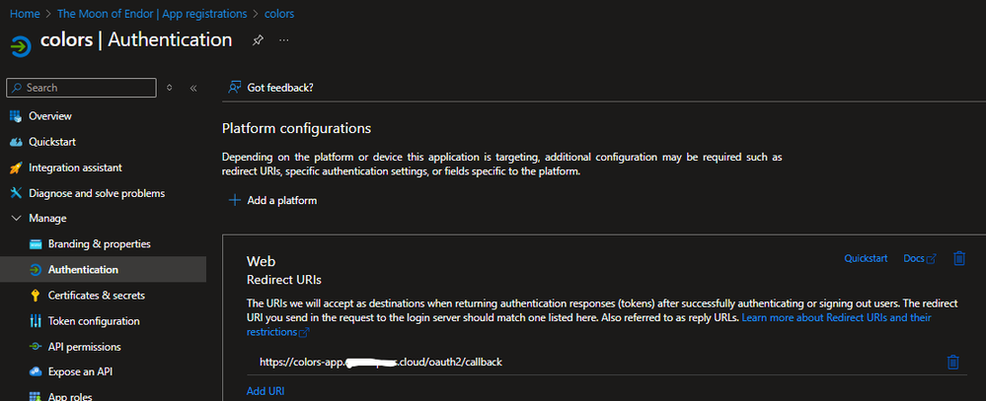Click the Token configuration bars icon

tap(36, 320)
